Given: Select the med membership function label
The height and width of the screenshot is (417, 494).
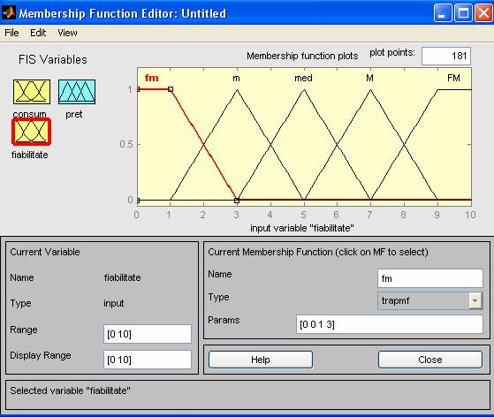Looking at the screenshot, I should point(303,78).
